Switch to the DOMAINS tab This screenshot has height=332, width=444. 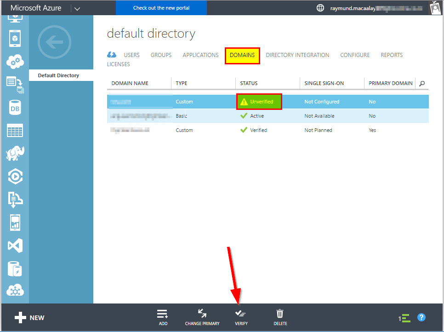(x=242, y=55)
